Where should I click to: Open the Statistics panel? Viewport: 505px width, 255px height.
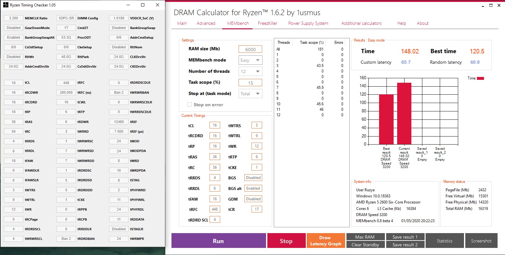pyautogui.click(x=445, y=241)
